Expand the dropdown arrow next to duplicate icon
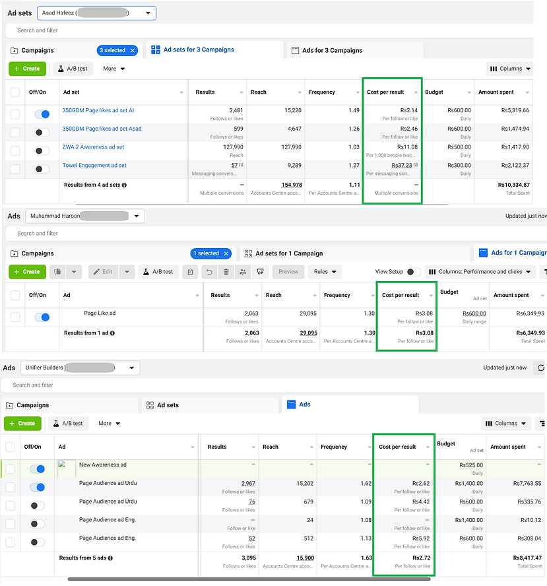 [x=74, y=272]
